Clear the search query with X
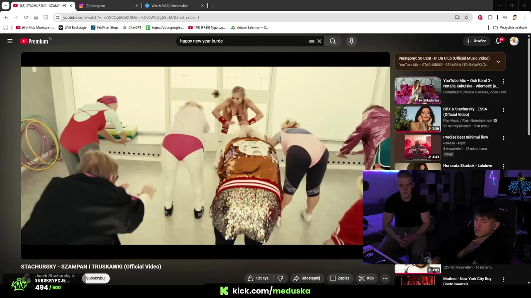531x298 pixels. coord(319,41)
